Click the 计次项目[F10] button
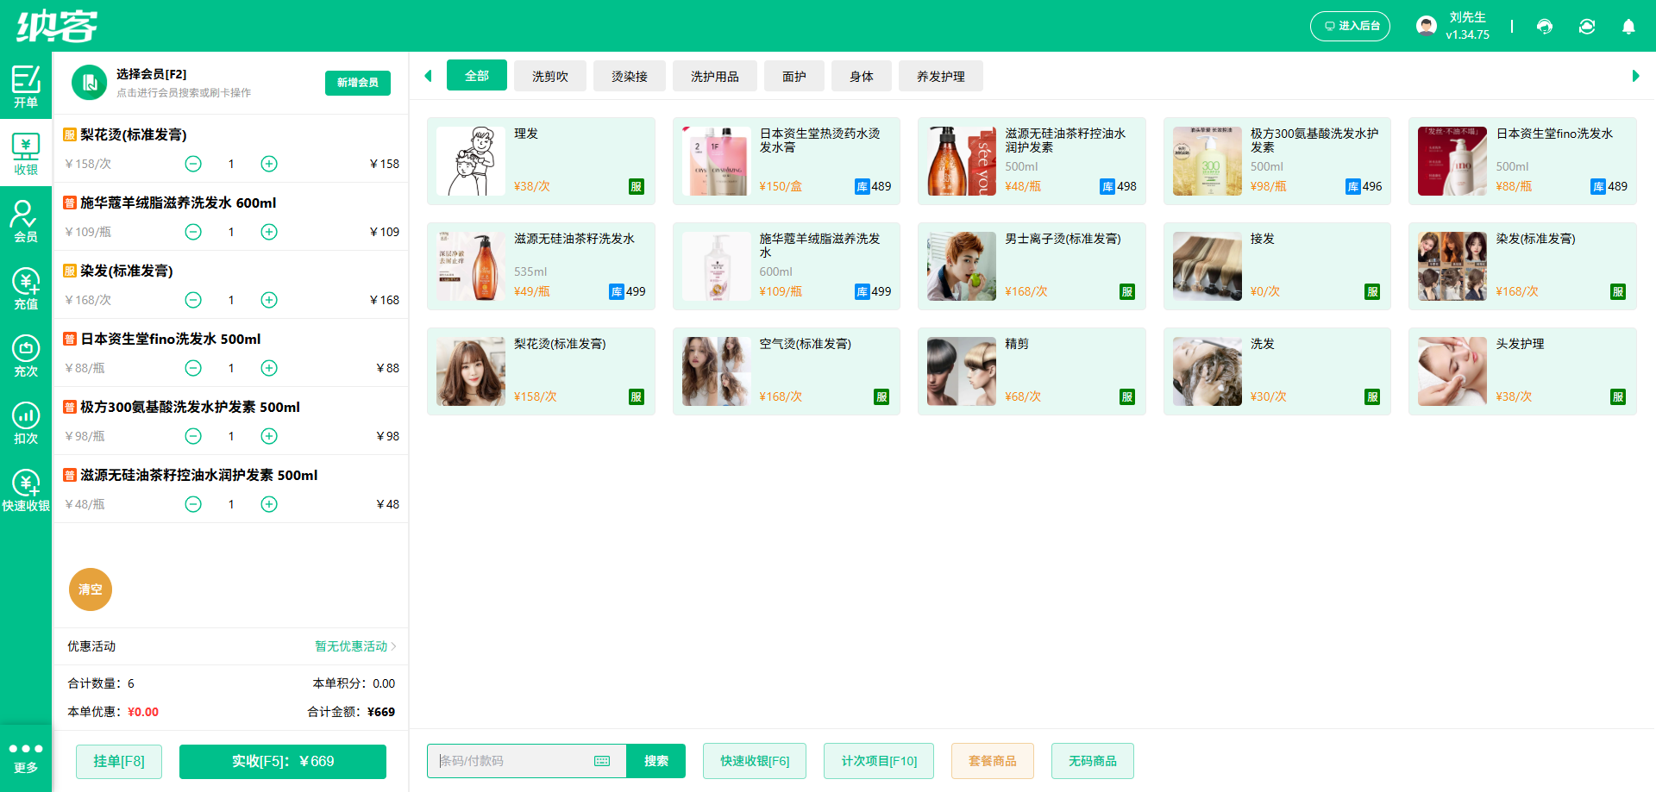Screen dimensions: 1656x792 (879, 761)
